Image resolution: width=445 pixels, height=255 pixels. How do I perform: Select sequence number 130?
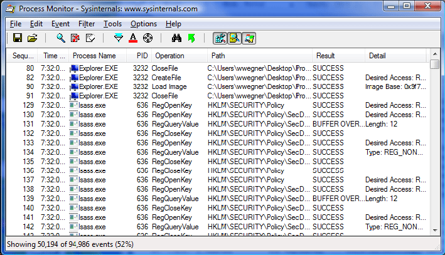28,115
